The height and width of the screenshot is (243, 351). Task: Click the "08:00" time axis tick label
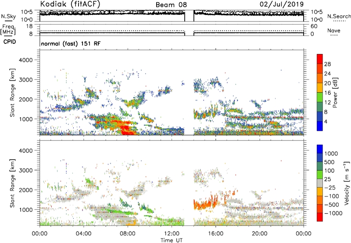128,234
